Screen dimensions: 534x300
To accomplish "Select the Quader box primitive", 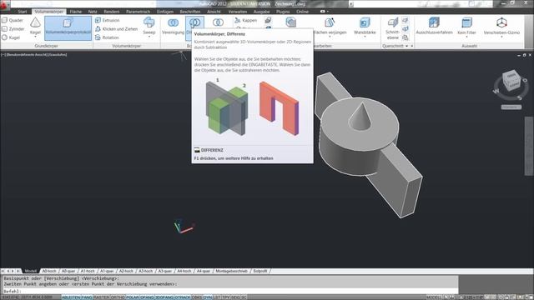I will click(x=13, y=20).
